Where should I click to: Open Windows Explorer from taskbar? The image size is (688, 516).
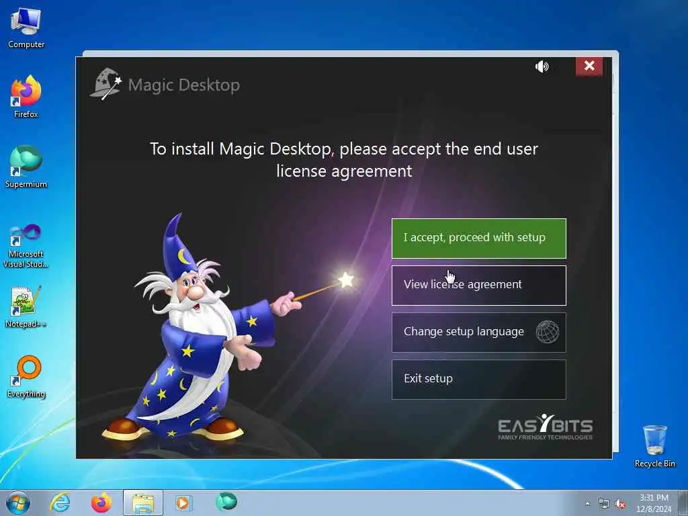[143, 503]
